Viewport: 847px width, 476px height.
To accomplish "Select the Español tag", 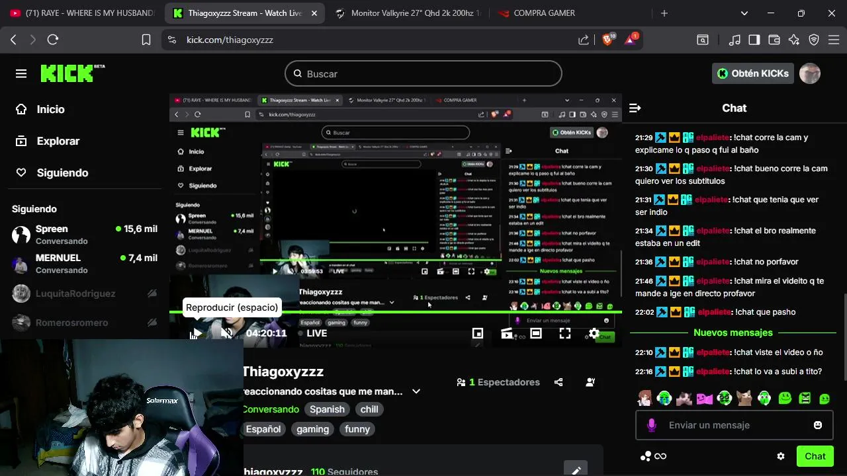I will pos(263,429).
